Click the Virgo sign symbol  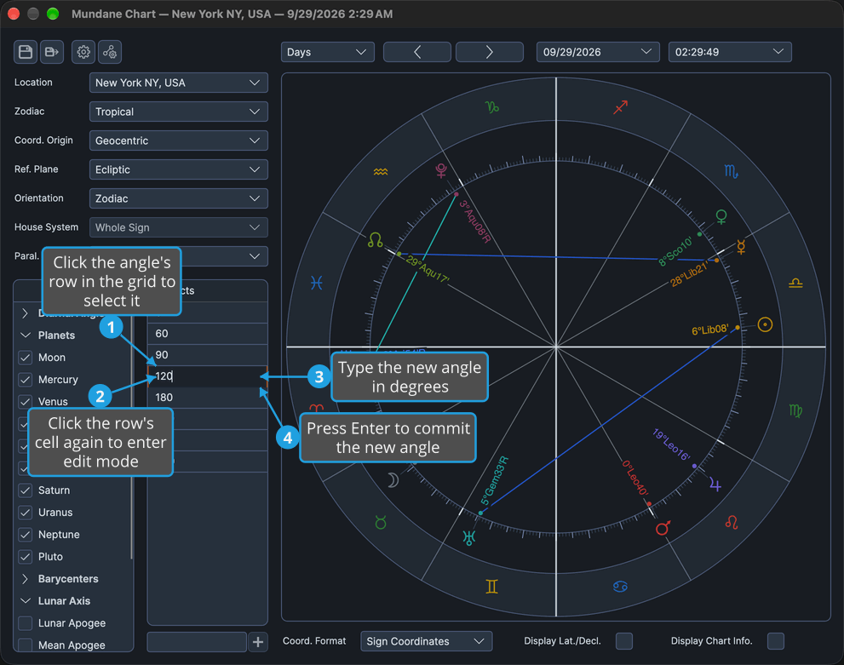coord(795,411)
